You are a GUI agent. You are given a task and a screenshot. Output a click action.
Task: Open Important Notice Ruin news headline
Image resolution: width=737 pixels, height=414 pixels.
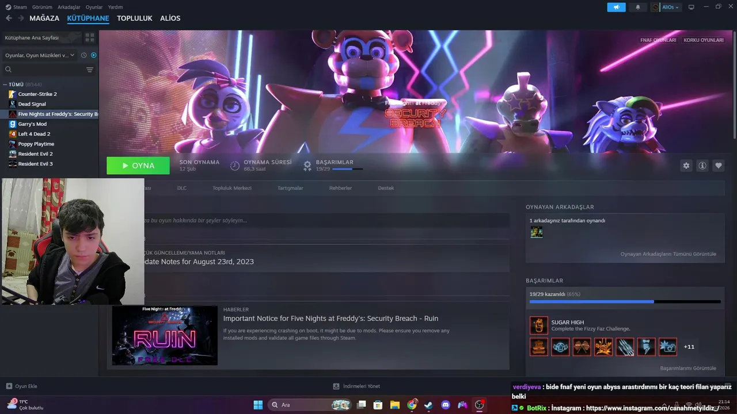tap(330, 319)
